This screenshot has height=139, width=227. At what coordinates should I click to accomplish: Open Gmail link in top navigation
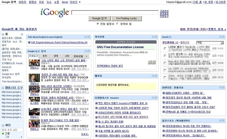[x=65, y=2]
